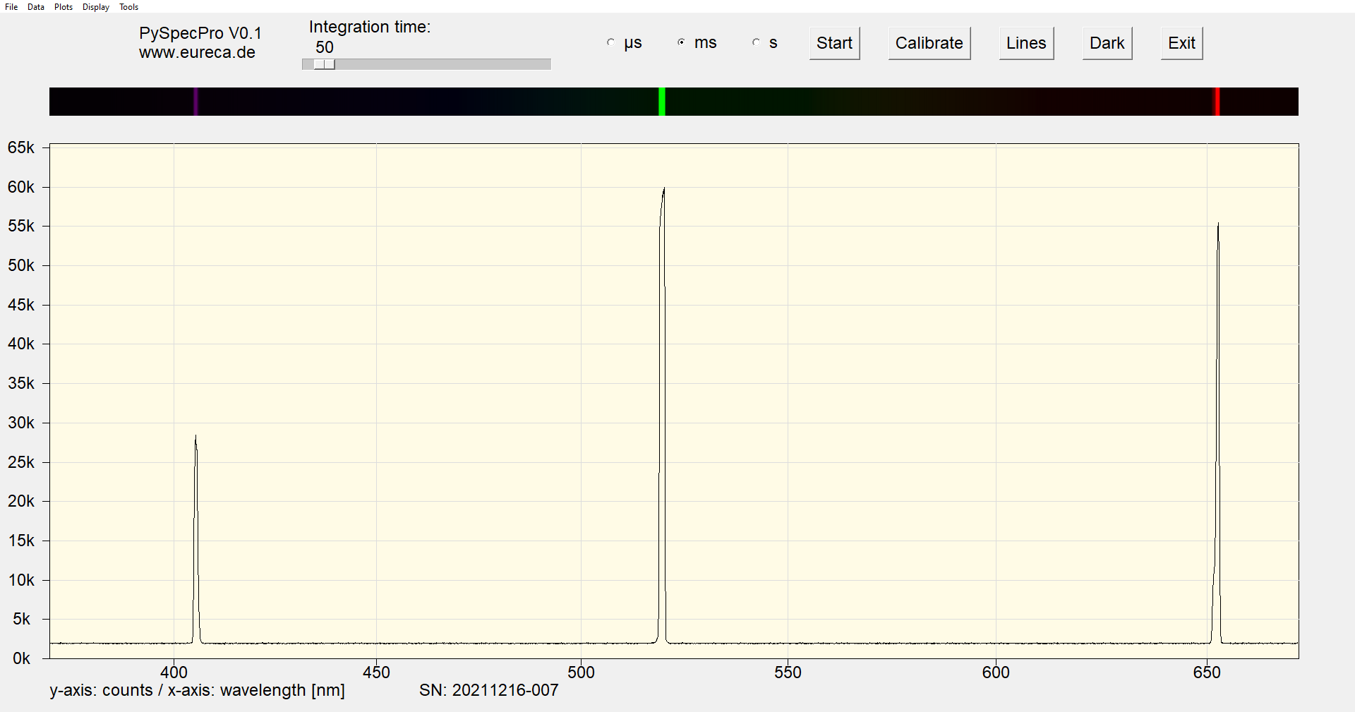
Task: Click the 40k y-axis label
Action: pyautogui.click(x=21, y=344)
